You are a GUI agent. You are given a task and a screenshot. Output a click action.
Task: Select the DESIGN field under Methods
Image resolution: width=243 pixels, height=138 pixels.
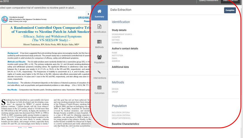115,89
